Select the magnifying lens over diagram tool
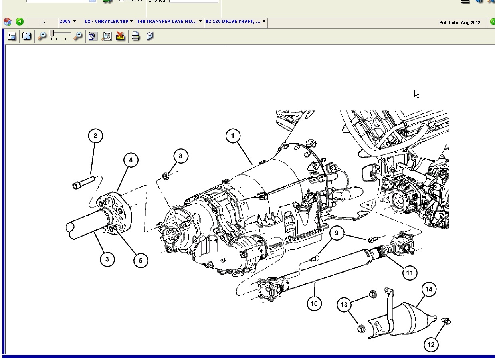 [x=107, y=36]
